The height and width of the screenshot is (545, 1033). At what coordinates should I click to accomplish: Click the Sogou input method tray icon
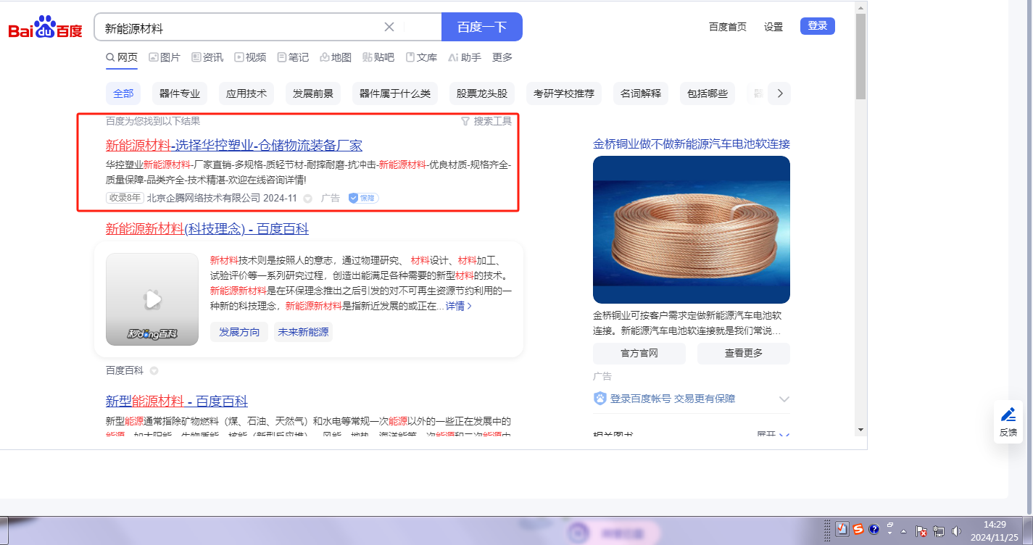pos(858,529)
